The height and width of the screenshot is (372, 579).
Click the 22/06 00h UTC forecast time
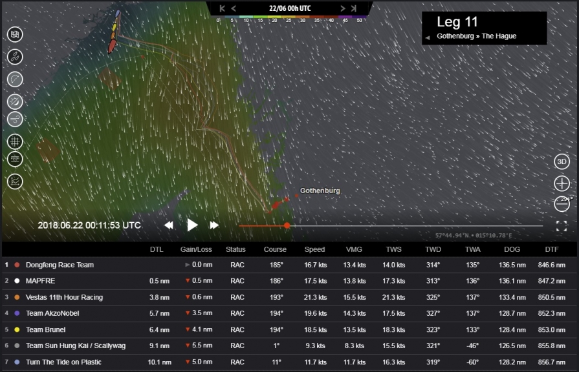pyautogui.click(x=290, y=8)
